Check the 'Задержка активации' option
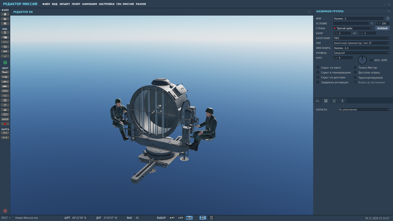Image resolution: width=393 pixels, height=221 pixels. coord(318,82)
